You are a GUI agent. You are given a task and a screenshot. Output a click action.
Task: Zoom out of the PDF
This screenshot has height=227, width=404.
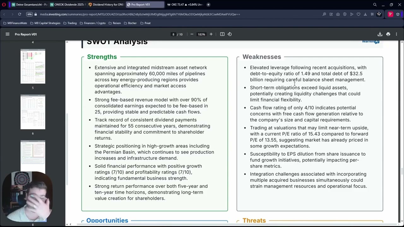(x=192, y=34)
